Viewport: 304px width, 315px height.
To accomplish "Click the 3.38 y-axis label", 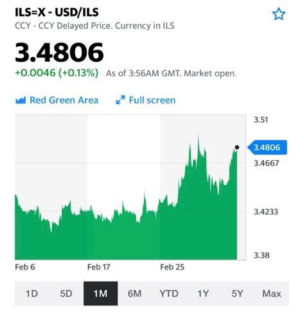I will click(262, 255).
